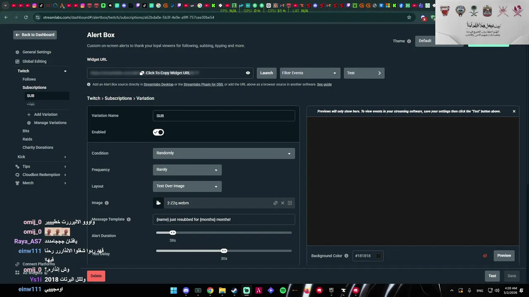Dismiss the preview notice banner
Viewport: 529px width, 297px height.
point(514,111)
